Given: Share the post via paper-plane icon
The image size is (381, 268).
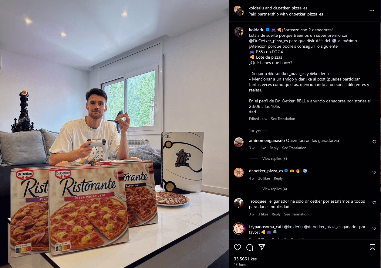Looking at the screenshot, I should 262,247.
